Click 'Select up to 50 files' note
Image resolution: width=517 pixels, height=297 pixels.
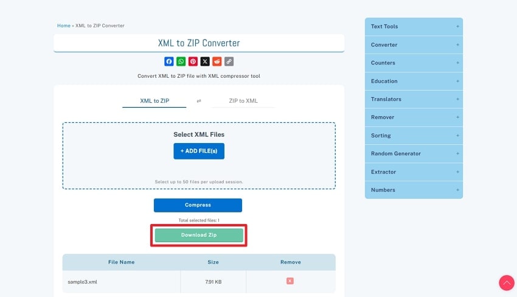(x=199, y=182)
